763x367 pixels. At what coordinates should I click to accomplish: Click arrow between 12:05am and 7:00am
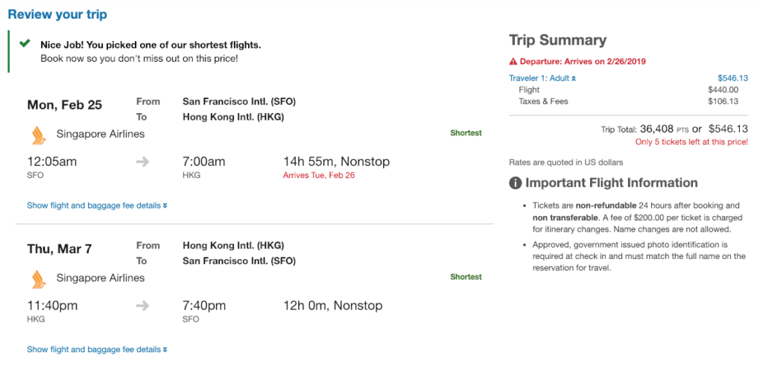pyautogui.click(x=143, y=162)
